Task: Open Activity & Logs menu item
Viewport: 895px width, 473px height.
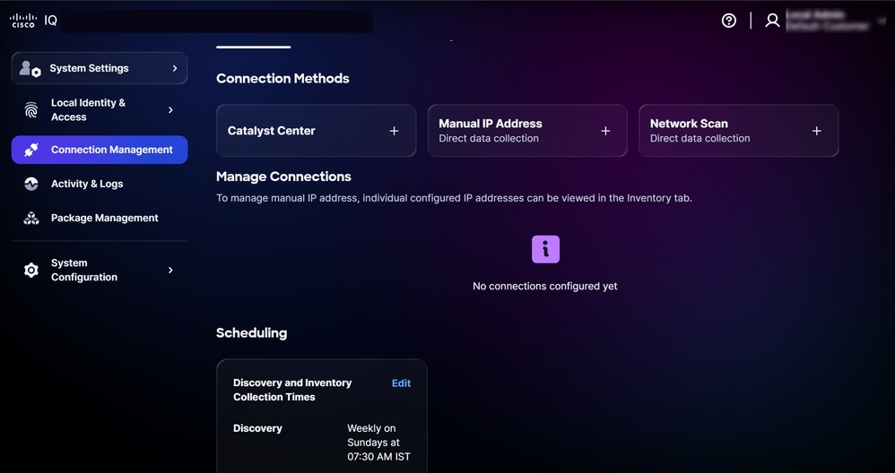Action: point(100,184)
